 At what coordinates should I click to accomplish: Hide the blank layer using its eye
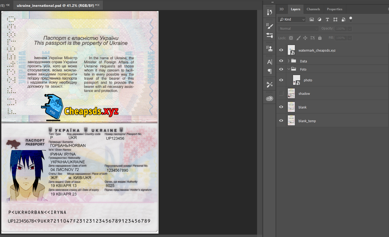coord(281,107)
